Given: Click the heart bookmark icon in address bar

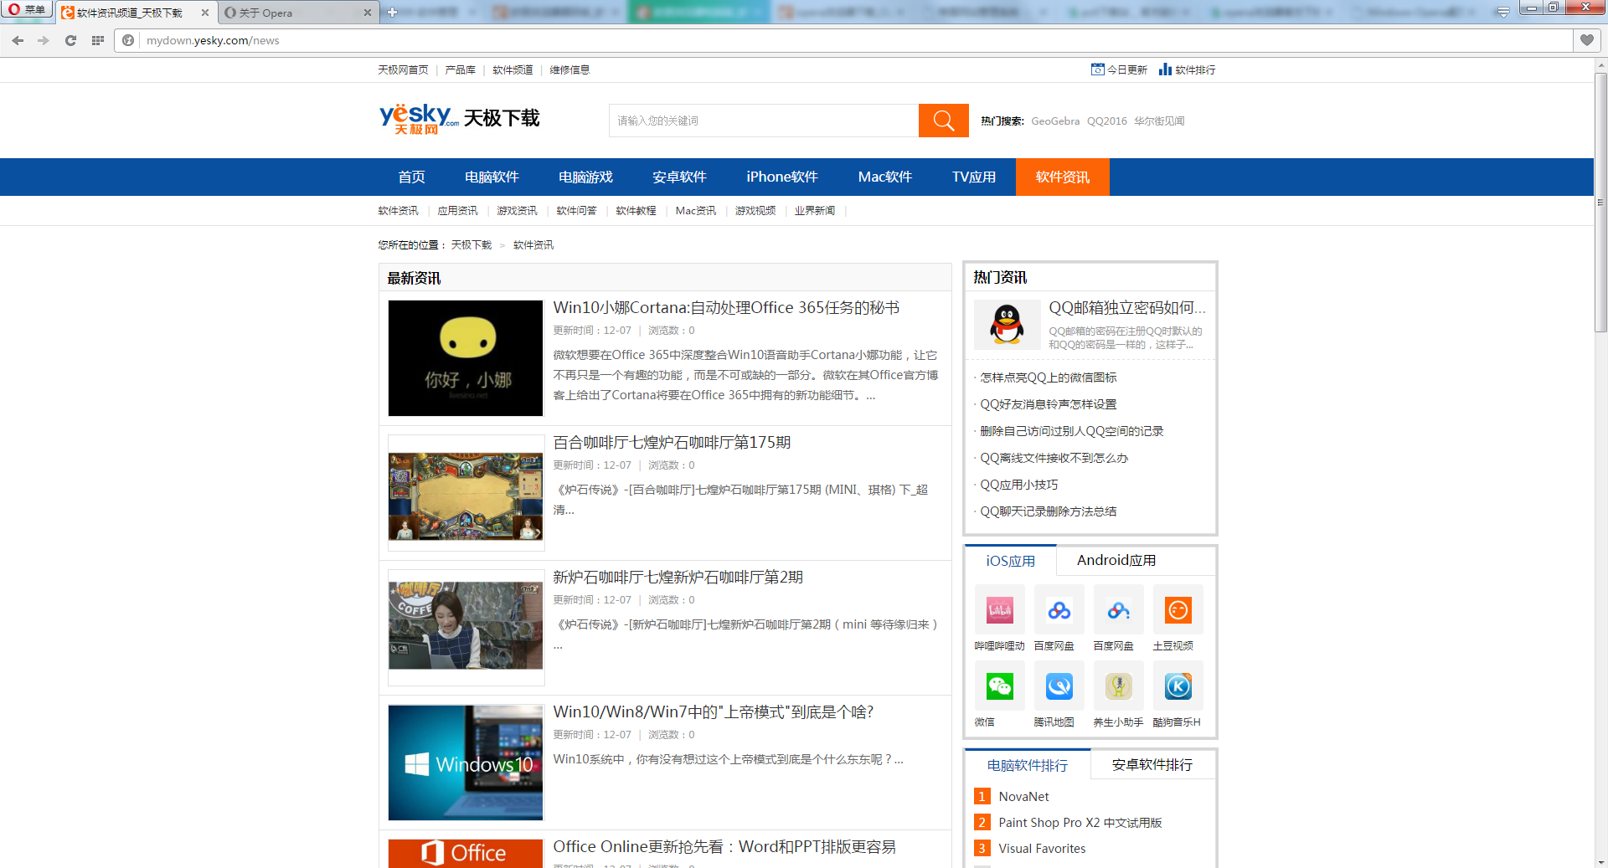Looking at the screenshot, I should pyautogui.click(x=1586, y=40).
